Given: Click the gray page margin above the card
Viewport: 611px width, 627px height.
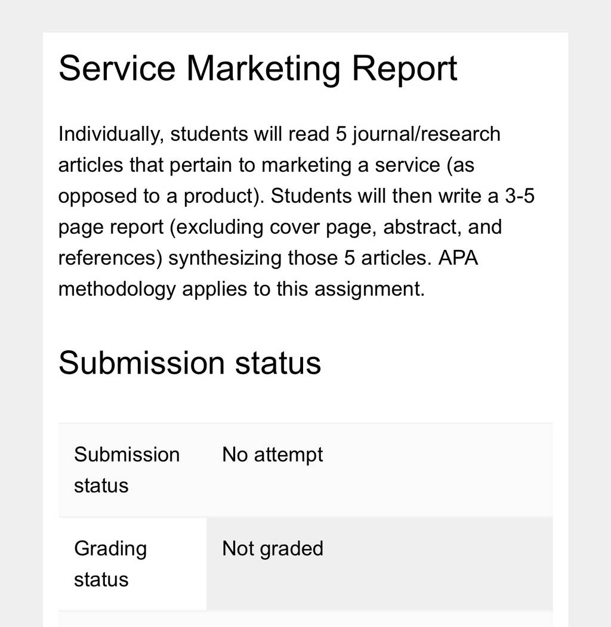Looking at the screenshot, I should tap(305, 16).
